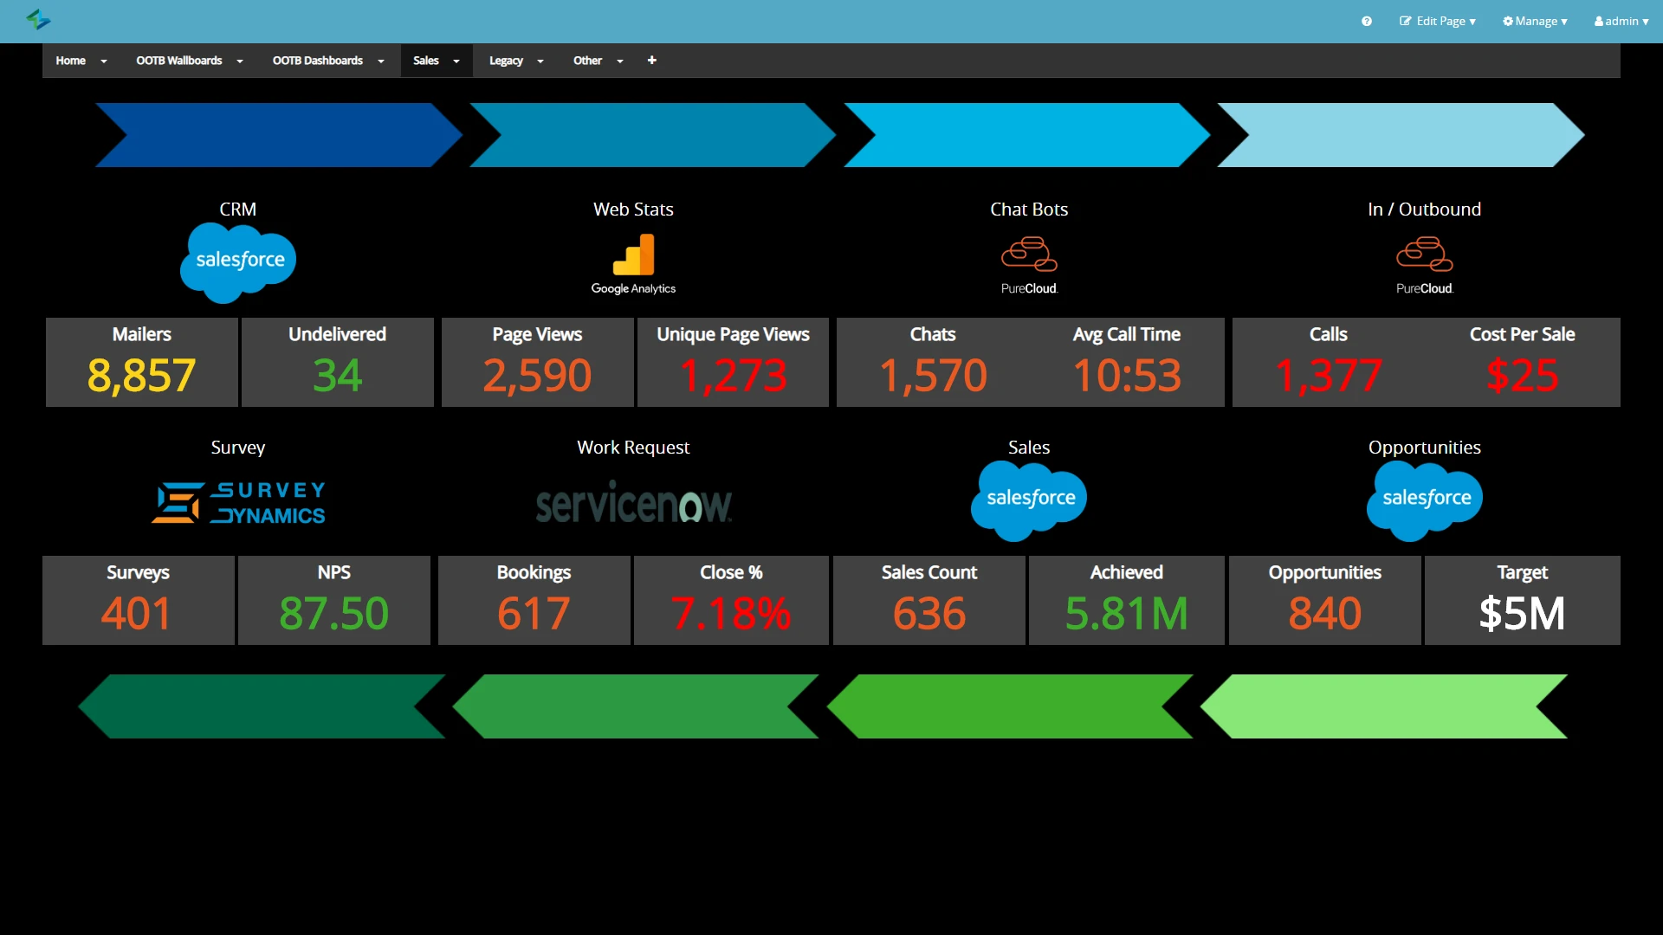Click the dark green bottom arrow banner
This screenshot has width=1663, height=935.
click(262, 706)
